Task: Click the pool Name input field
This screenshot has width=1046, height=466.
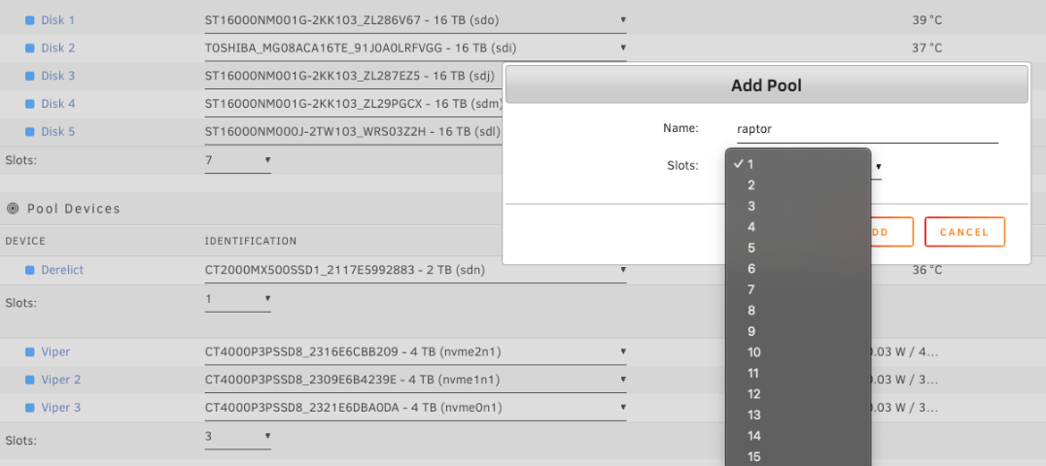Action: (865, 129)
